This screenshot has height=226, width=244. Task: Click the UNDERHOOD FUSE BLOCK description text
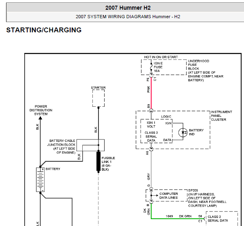[x=205, y=70]
